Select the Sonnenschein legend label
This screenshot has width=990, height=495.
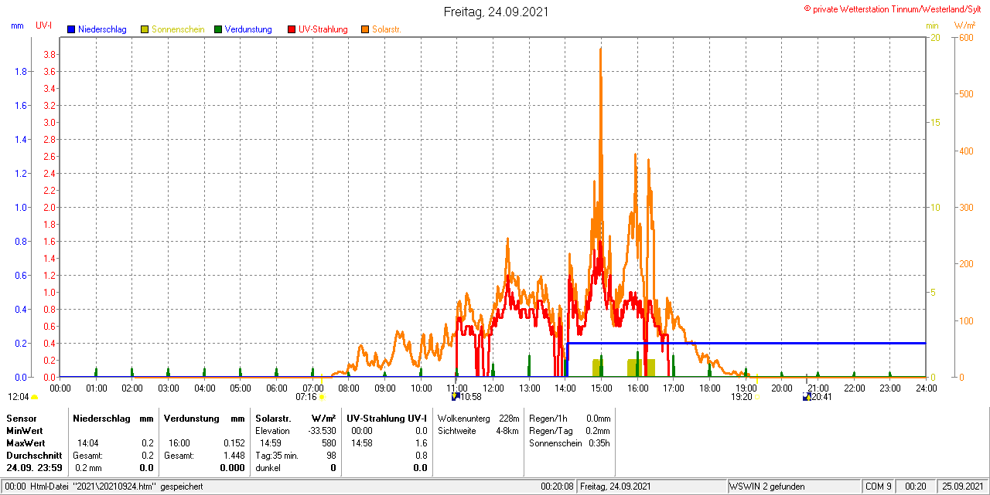pos(178,29)
